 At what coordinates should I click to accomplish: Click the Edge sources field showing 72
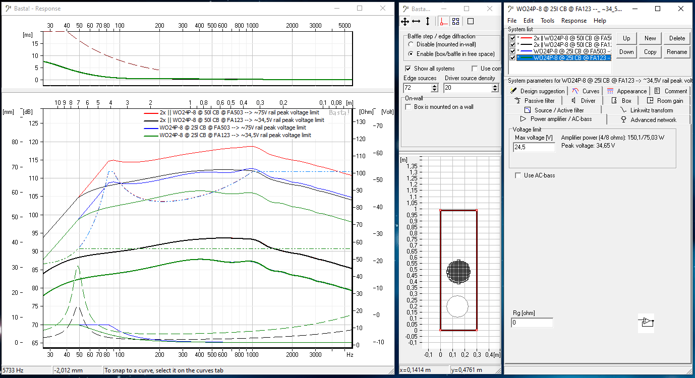click(422, 88)
